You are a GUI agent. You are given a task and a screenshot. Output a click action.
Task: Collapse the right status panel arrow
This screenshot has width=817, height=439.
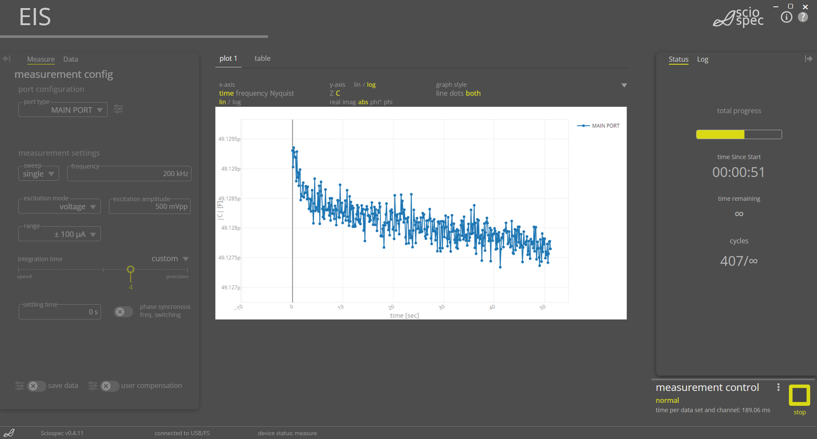click(x=808, y=59)
